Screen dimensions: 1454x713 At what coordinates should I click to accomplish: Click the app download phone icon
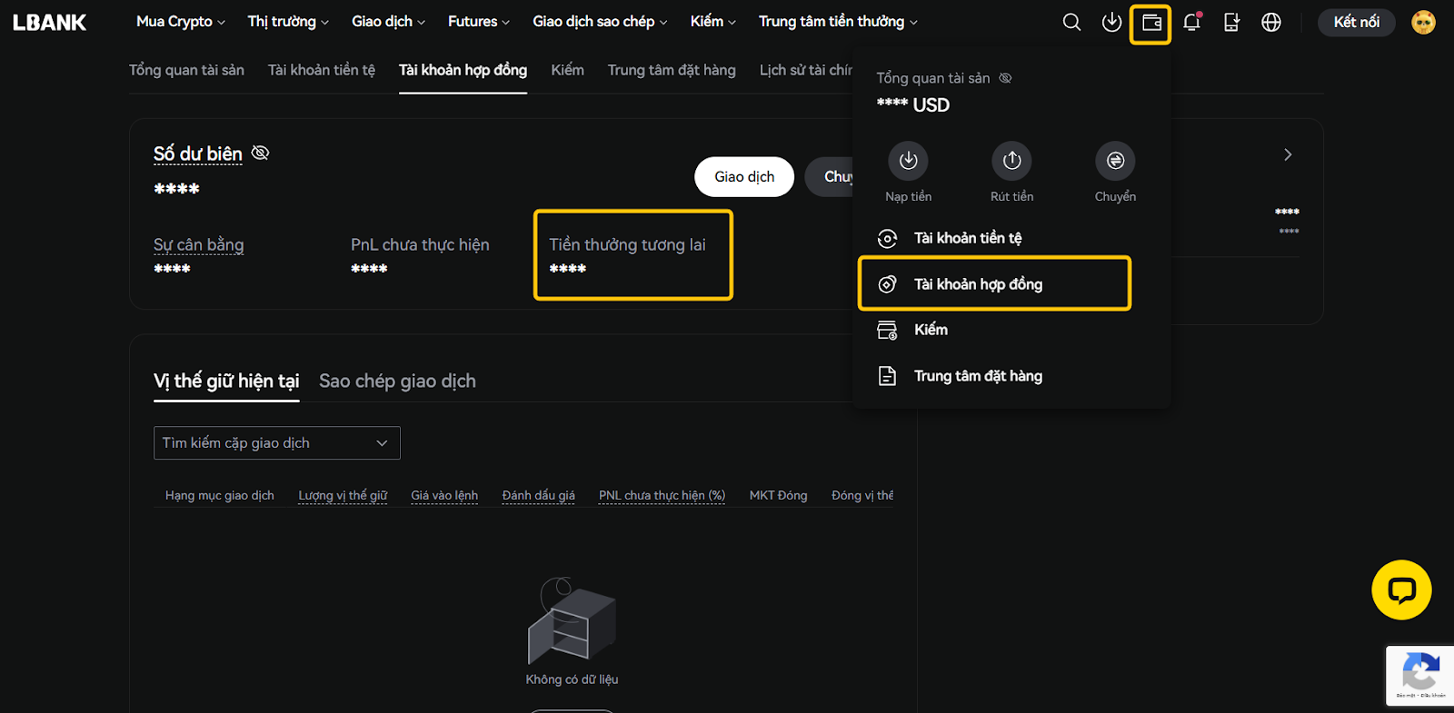pyautogui.click(x=1231, y=23)
